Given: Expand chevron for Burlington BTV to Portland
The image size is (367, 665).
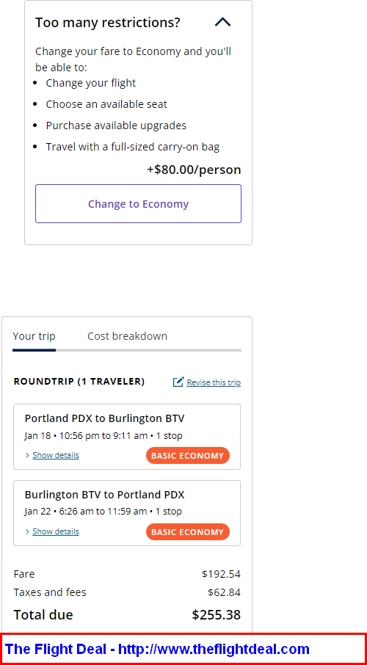Looking at the screenshot, I should (x=28, y=531).
